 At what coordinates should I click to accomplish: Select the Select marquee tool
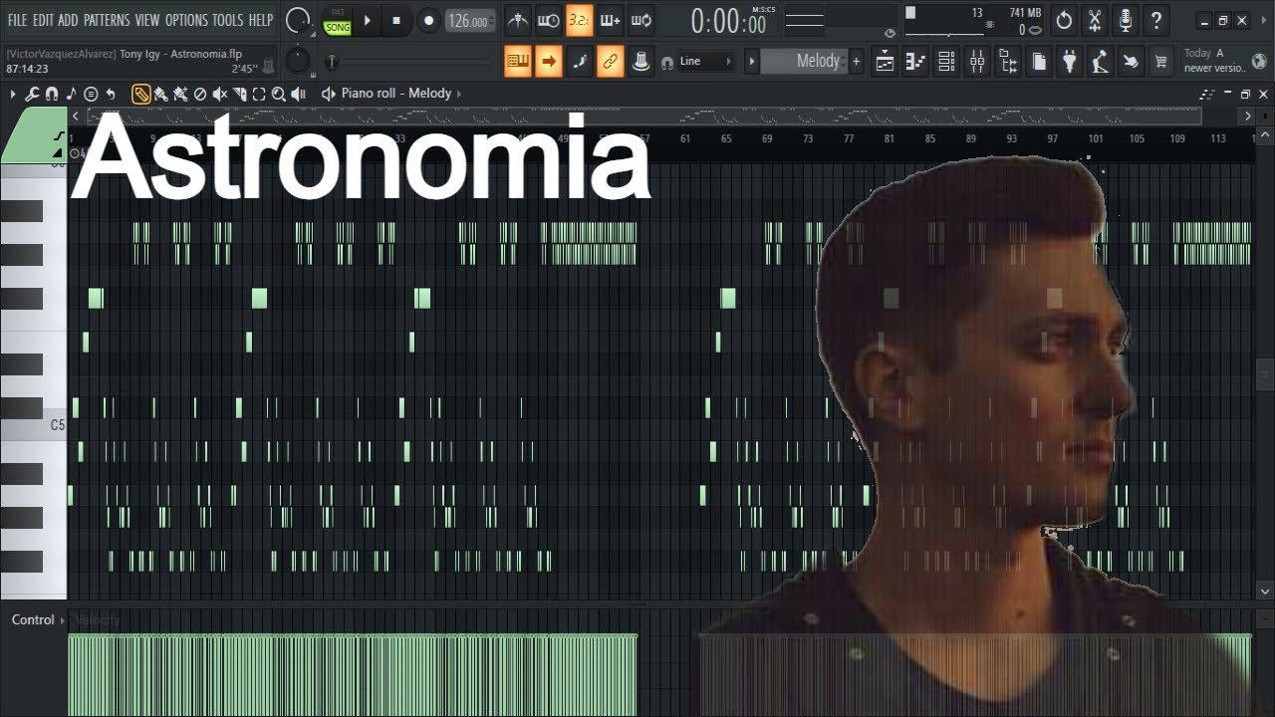(259, 94)
